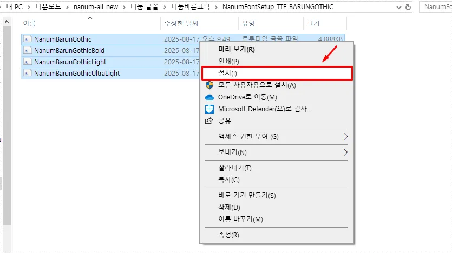Select 공유 in the context menu
This screenshot has height=253, width=452.
[277, 121]
